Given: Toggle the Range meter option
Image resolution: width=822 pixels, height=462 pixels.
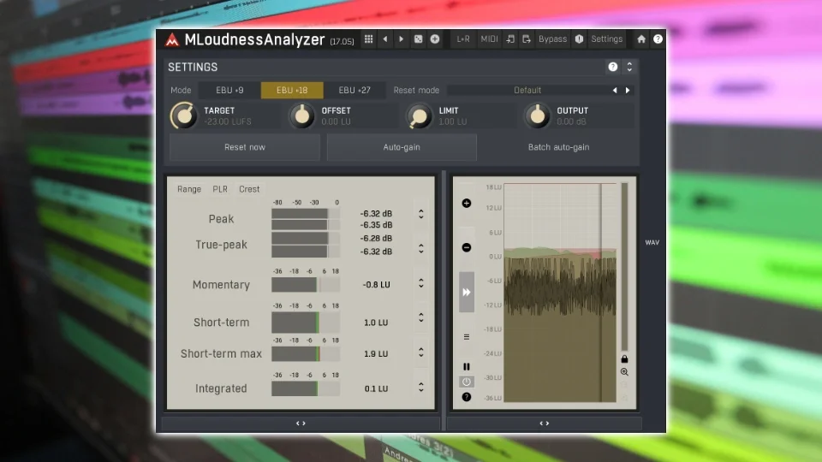Looking at the screenshot, I should click(x=189, y=189).
